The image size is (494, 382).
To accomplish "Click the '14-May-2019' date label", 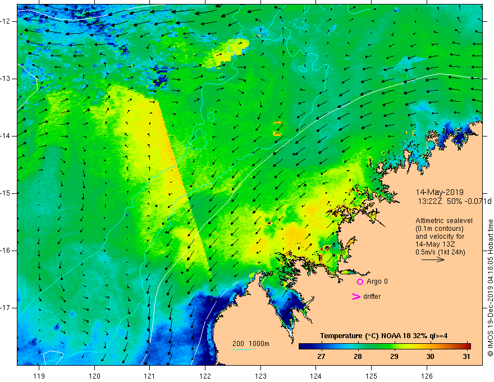I will 440,192.
